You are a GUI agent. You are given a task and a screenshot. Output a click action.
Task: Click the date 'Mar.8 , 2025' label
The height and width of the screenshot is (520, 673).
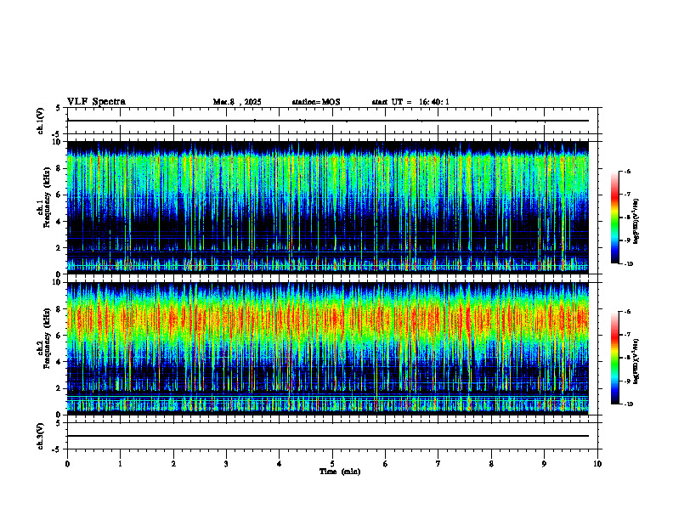pyautogui.click(x=237, y=102)
